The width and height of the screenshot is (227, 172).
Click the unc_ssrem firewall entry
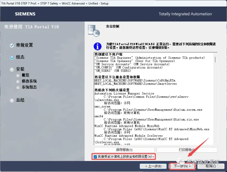[102, 107]
